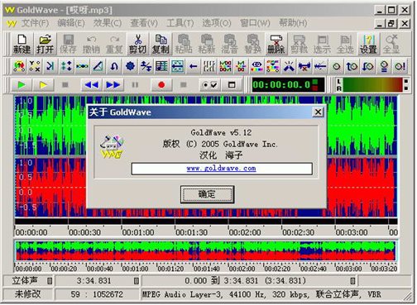This screenshot has height=305, width=417.
Task: Click the 全显 (View All) magnifier icon
Action: [391, 44]
